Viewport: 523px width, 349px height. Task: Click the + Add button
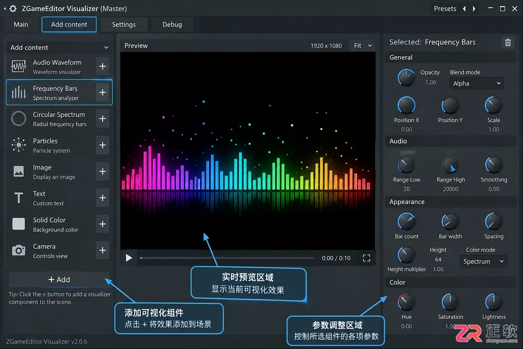click(x=59, y=280)
